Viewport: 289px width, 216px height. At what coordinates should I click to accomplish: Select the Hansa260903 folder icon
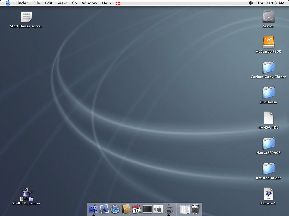click(x=269, y=143)
